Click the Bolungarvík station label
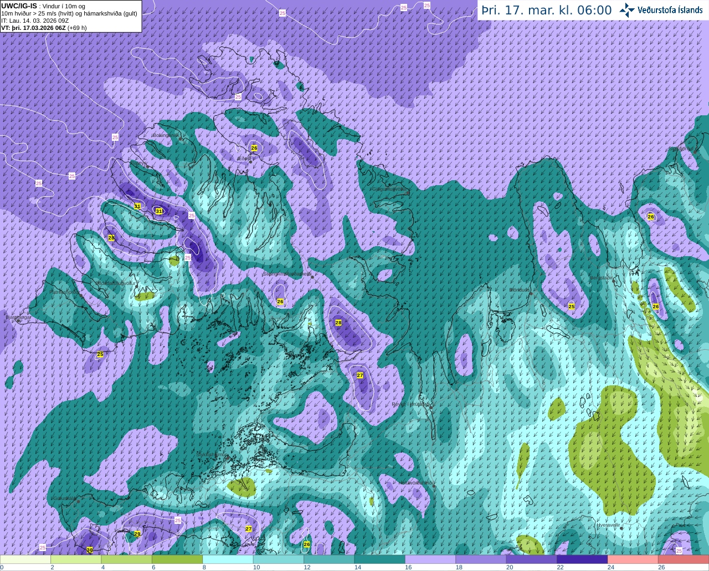709x571 pixels. coord(166,135)
